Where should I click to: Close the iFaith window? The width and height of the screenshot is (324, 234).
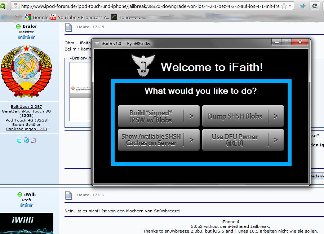[x=300, y=42]
